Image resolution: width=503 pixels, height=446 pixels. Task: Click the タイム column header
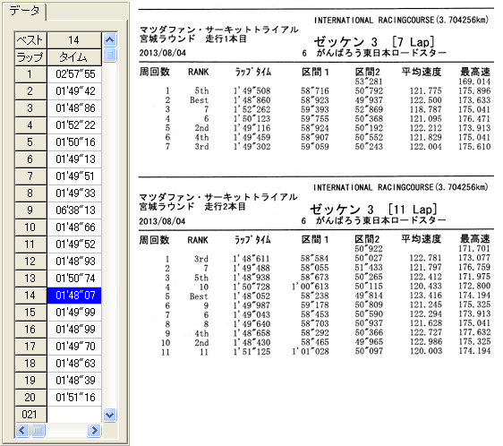pyautogui.click(x=74, y=57)
